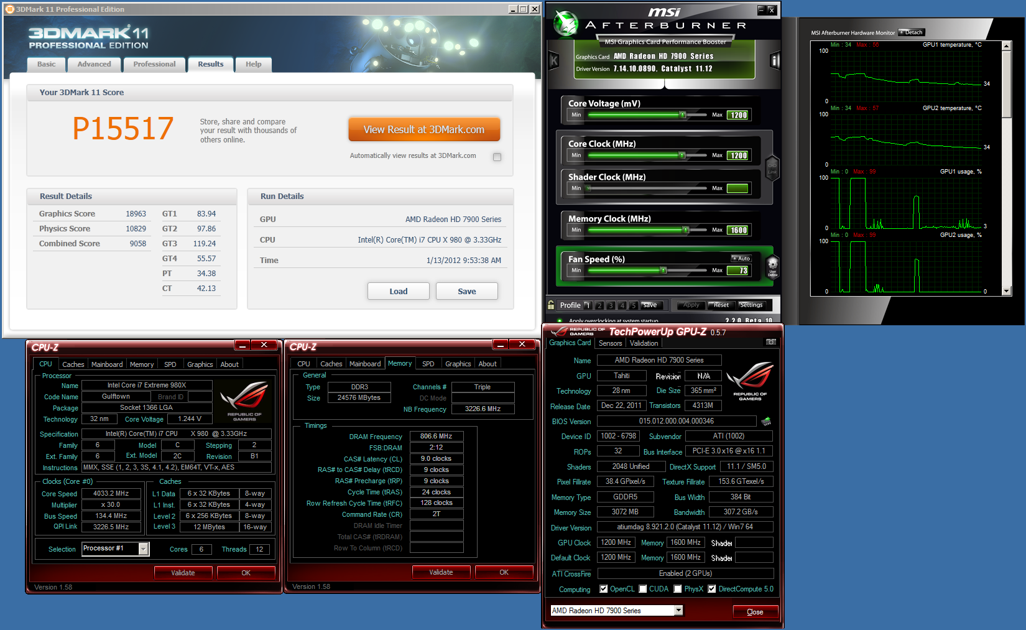Select Afterburner profile slot 4
This screenshot has width=1026, height=630.
coord(622,305)
